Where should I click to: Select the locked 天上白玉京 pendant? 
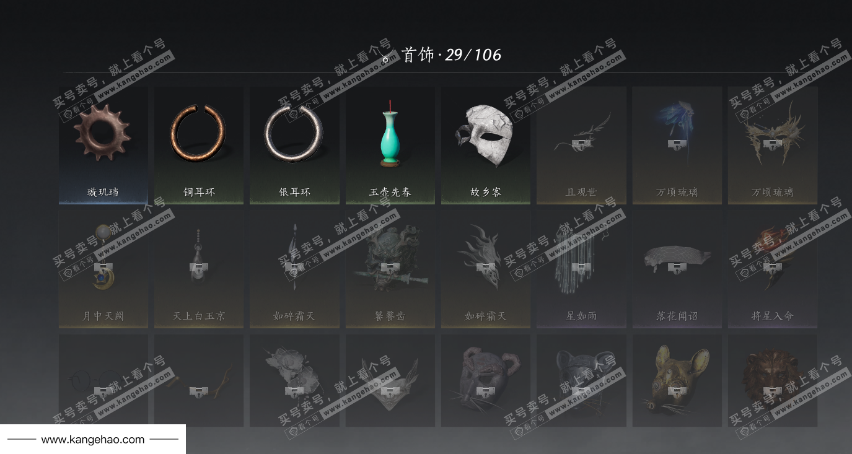coord(199,269)
